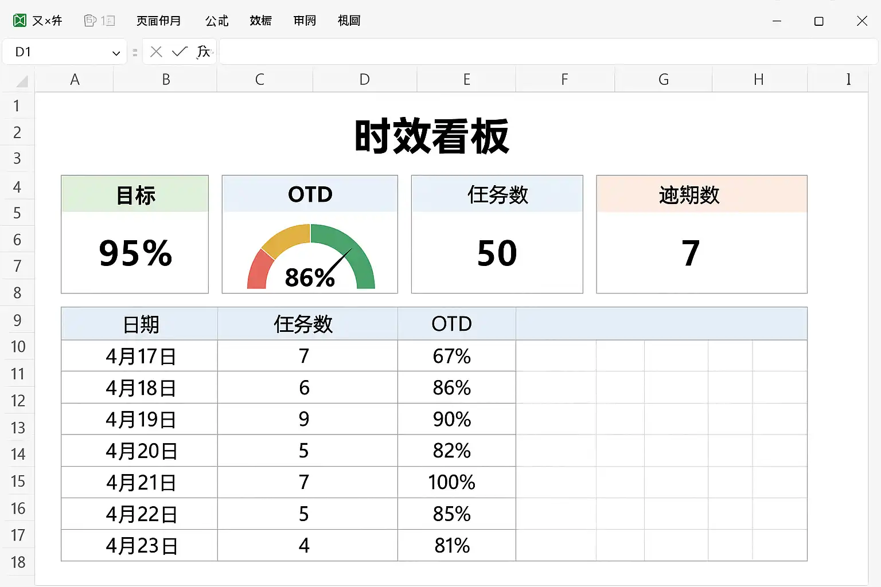
Task: Select row 9 header
Action: [17, 320]
